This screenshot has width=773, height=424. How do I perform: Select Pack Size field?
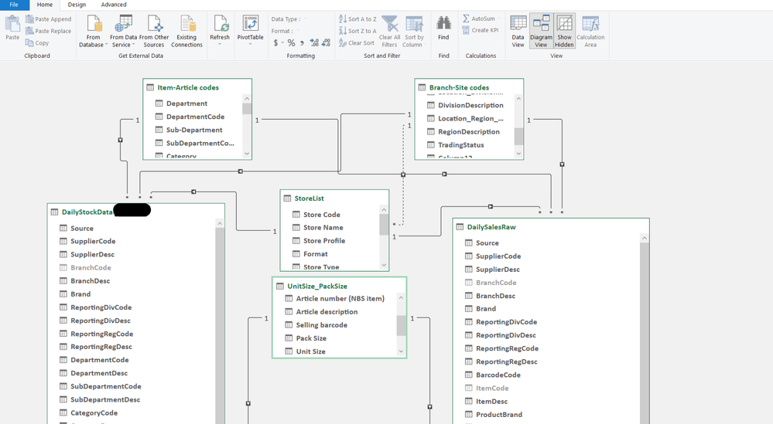[311, 338]
